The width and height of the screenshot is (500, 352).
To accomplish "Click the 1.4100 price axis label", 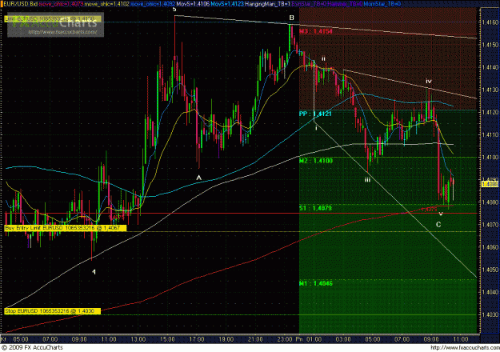I will (x=490, y=158).
